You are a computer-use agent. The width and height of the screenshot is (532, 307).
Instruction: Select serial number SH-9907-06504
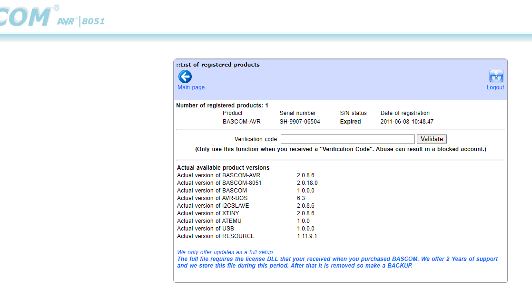300,122
